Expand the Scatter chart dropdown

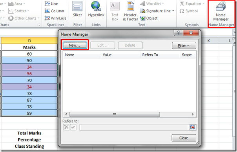coord(28,11)
